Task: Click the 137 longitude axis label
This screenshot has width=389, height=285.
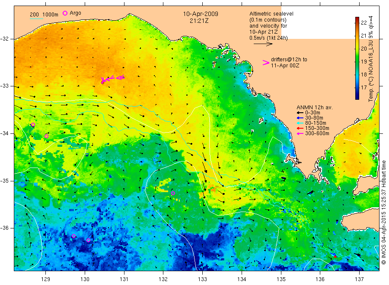Action: coord(359,279)
